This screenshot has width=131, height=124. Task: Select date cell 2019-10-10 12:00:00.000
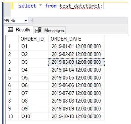click(76, 116)
